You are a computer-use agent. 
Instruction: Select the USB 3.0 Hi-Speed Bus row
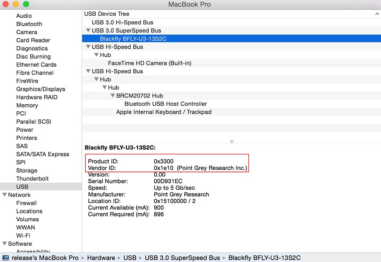point(232,22)
